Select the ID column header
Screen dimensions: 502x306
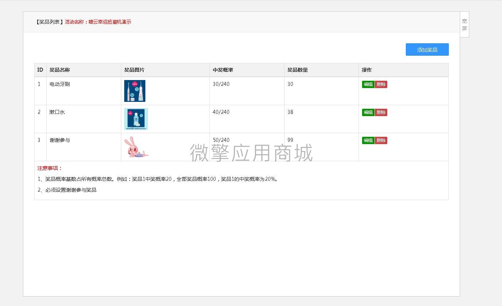[40, 70]
